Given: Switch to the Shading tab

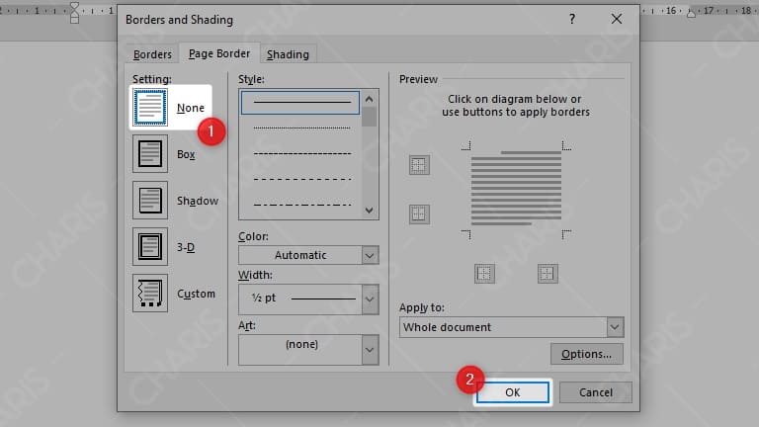Looking at the screenshot, I should (288, 54).
